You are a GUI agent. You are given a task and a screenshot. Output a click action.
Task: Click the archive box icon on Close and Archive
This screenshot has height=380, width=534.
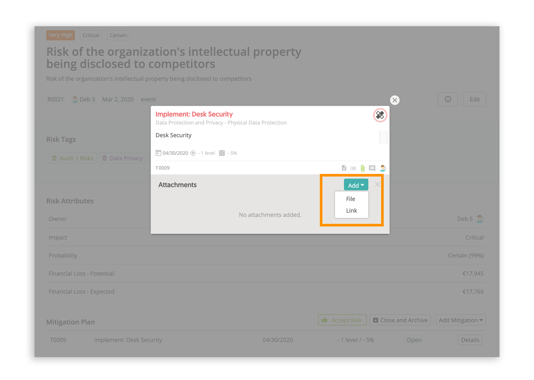tap(376, 320)
